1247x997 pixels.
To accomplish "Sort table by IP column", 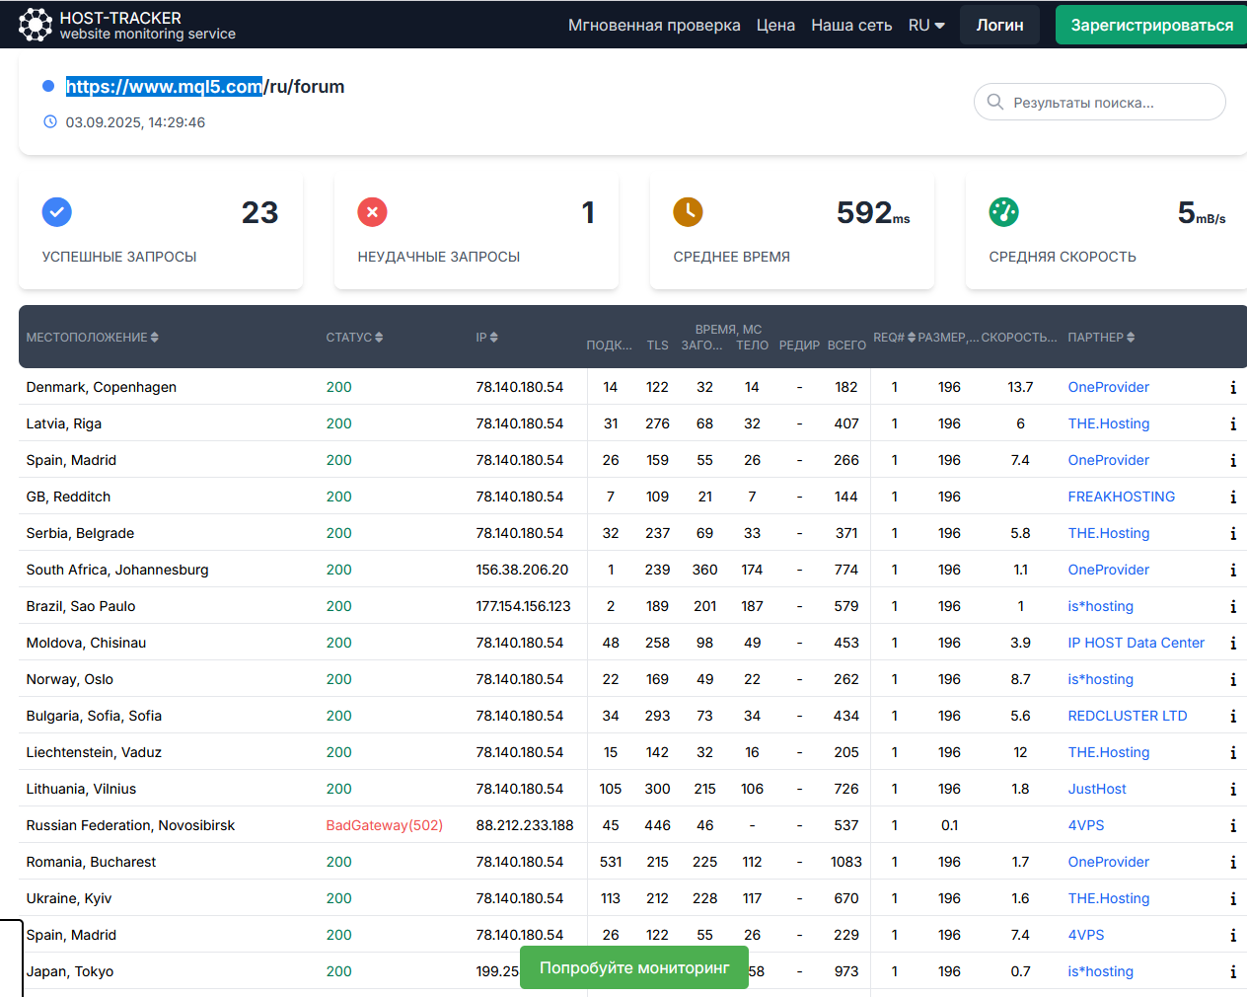I will [486, 338].
